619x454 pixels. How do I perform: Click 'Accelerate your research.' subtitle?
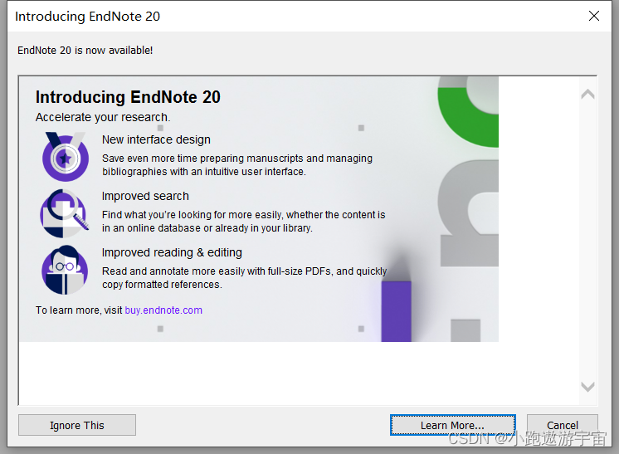click(x=103, y=117)
